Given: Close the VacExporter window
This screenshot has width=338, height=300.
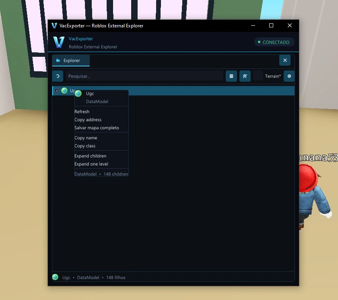Looking at the screenshot, I should [289, 26].
